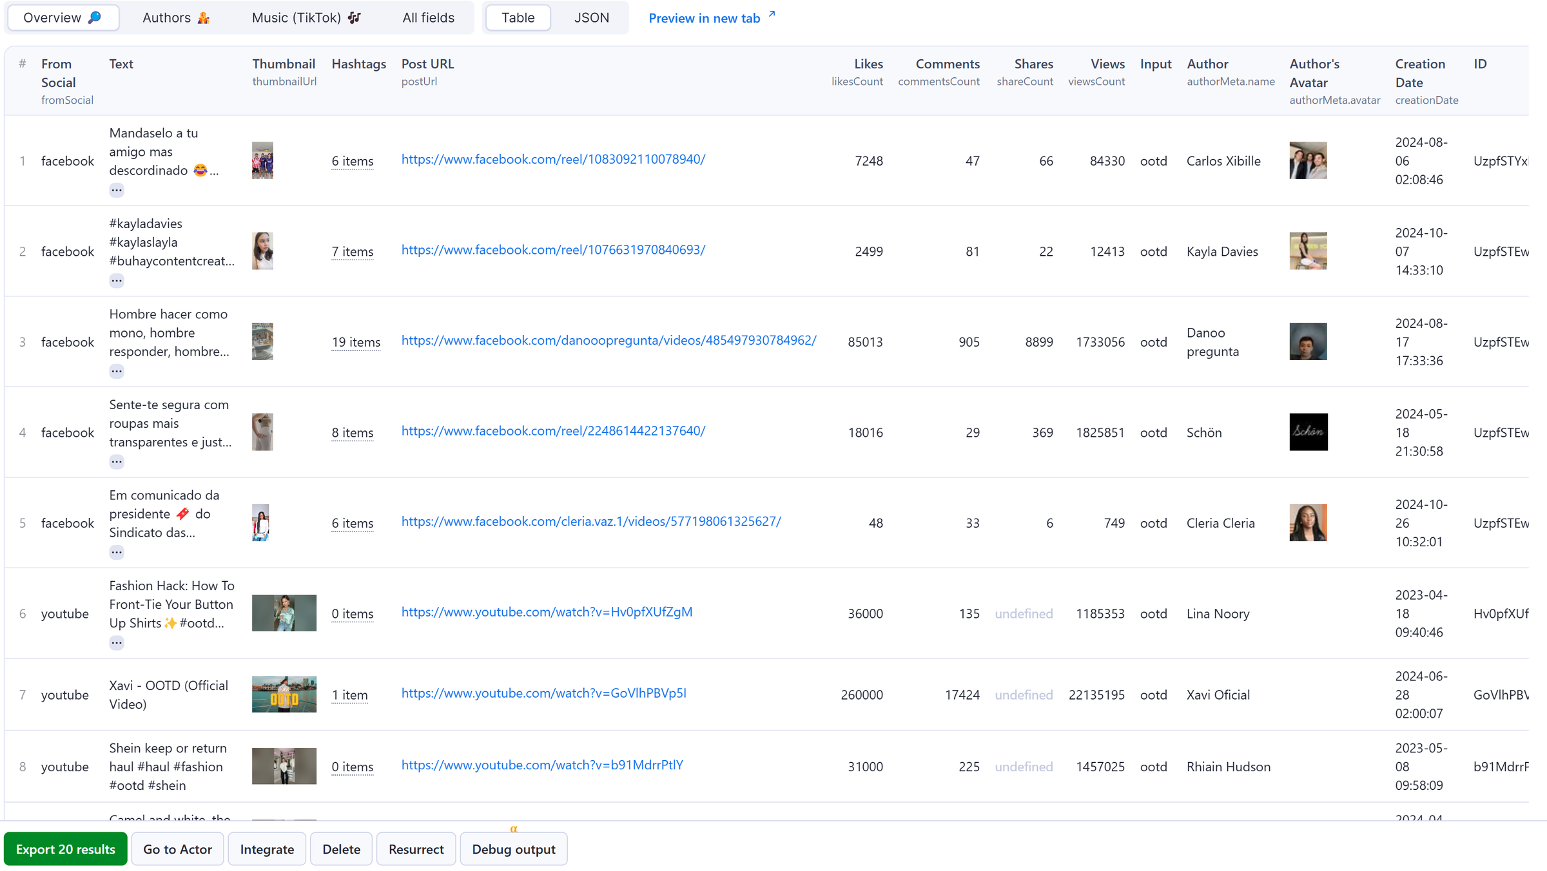Open Lina Noory video thumbnail
The image size is (1547, 871).
[284, 613]
